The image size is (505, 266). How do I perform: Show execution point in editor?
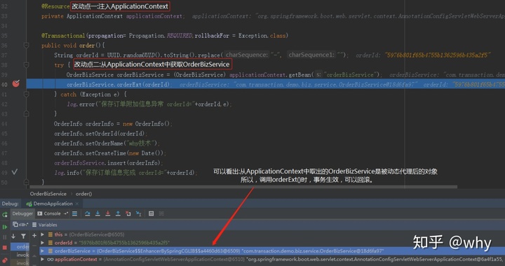(75, 213)
